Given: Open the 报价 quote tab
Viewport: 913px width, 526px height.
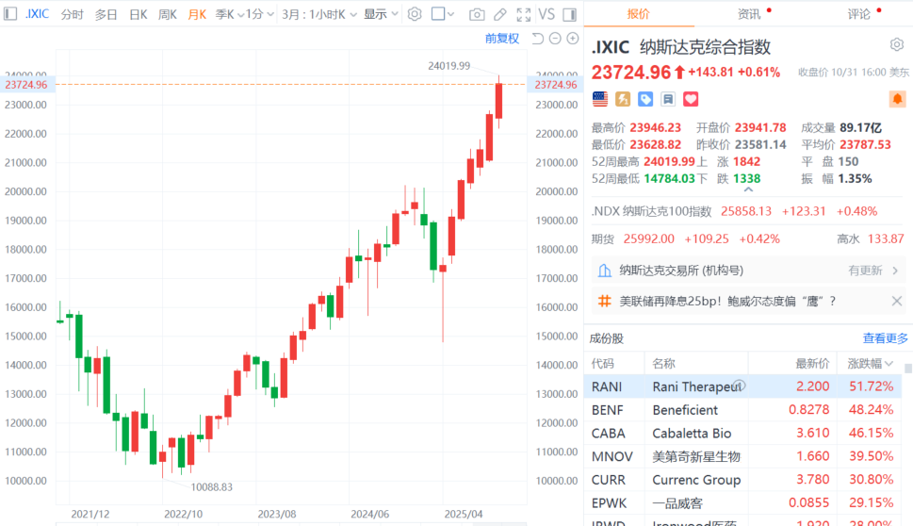Looking at the screenshot, I should 638,14.
